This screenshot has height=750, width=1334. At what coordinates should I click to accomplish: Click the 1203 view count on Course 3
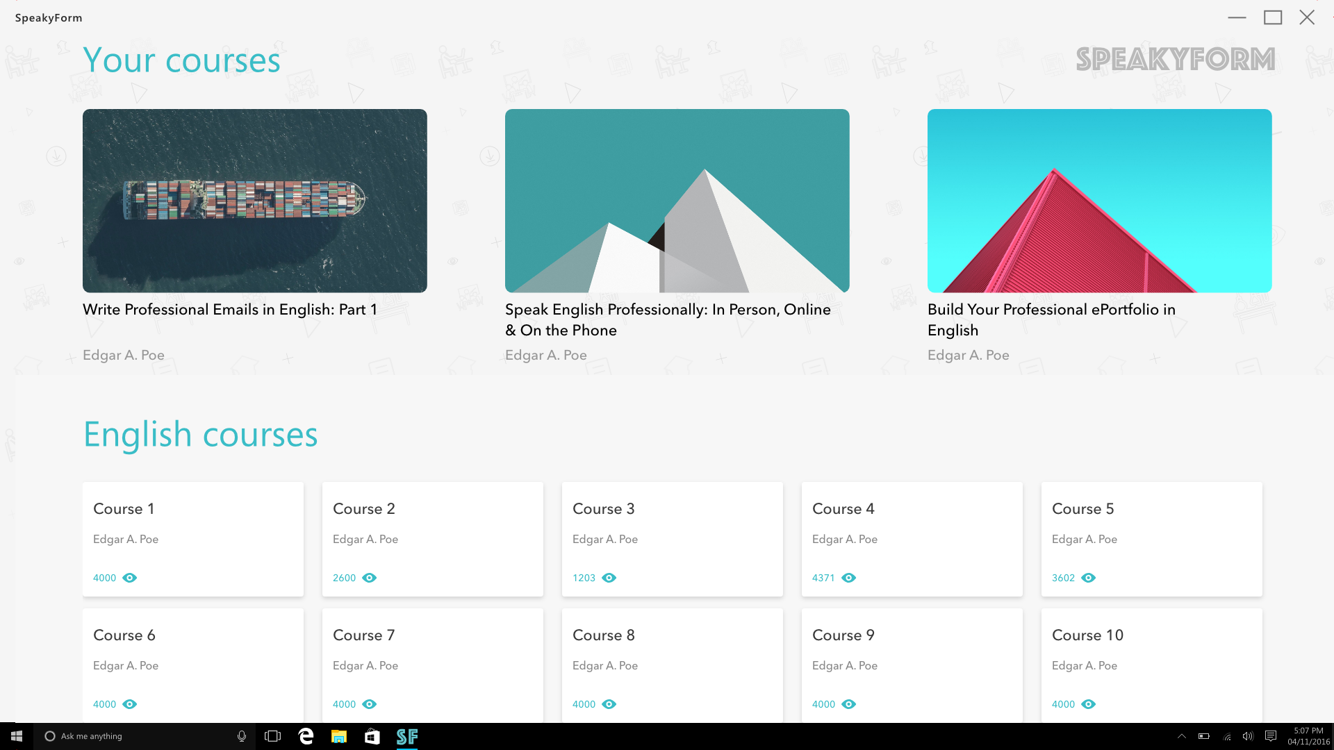click(x=584, y=578)
